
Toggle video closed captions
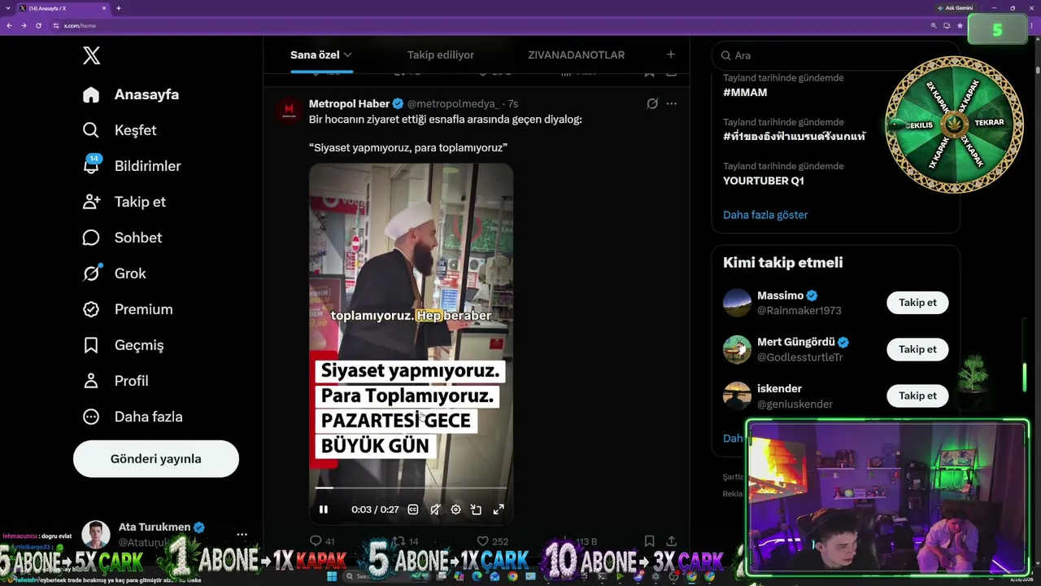click(x=413, y=509)
